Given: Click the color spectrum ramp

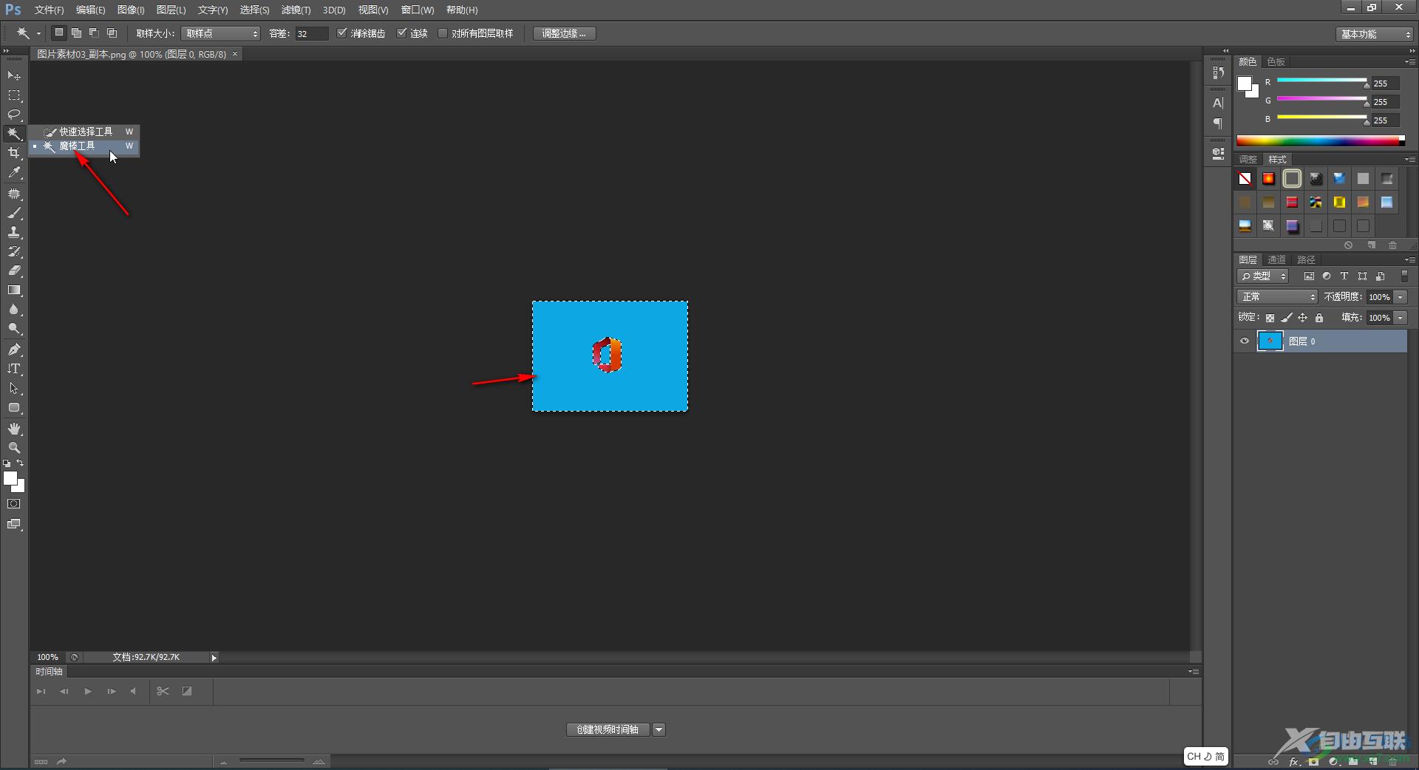Looking at the screenshot, I should pos(1320,140).
